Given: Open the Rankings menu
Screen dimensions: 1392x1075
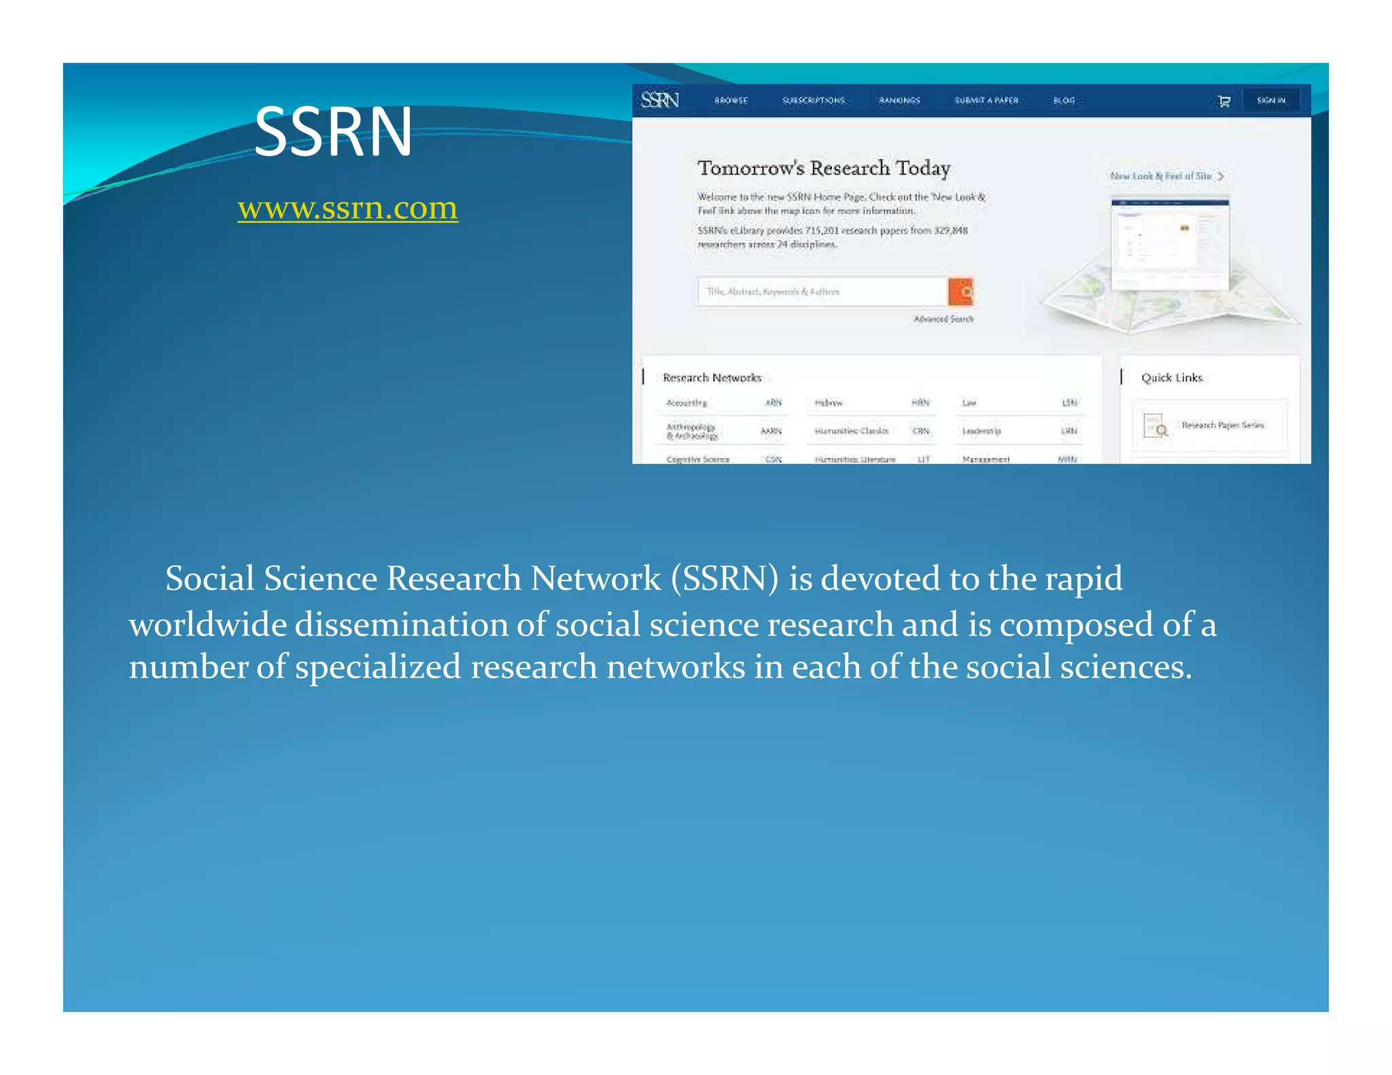Looking at the screenshot, I should [x=899, y=101].
